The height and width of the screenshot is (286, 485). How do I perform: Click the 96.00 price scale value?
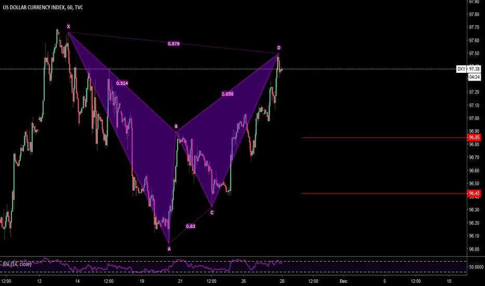474,249
